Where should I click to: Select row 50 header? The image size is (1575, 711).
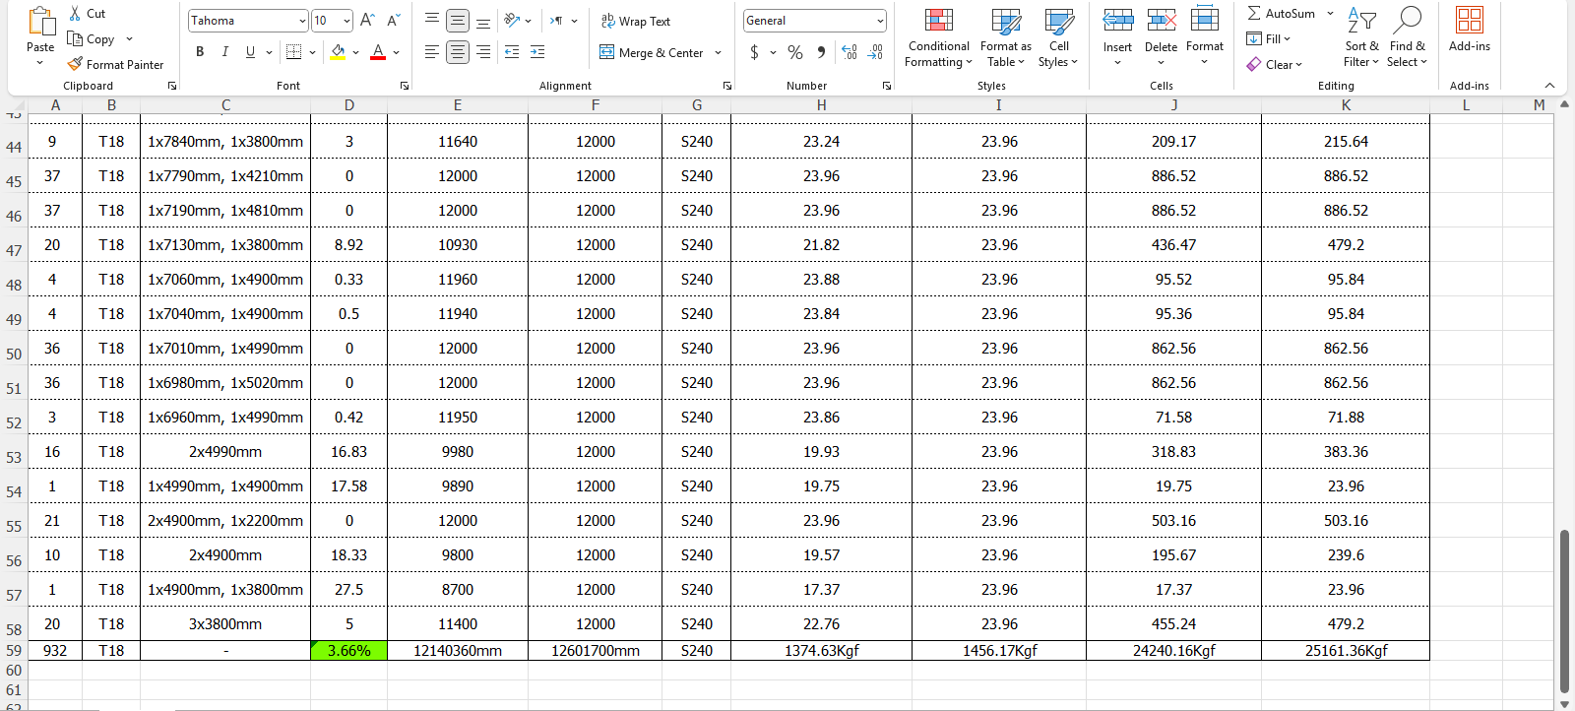point(14,354)
